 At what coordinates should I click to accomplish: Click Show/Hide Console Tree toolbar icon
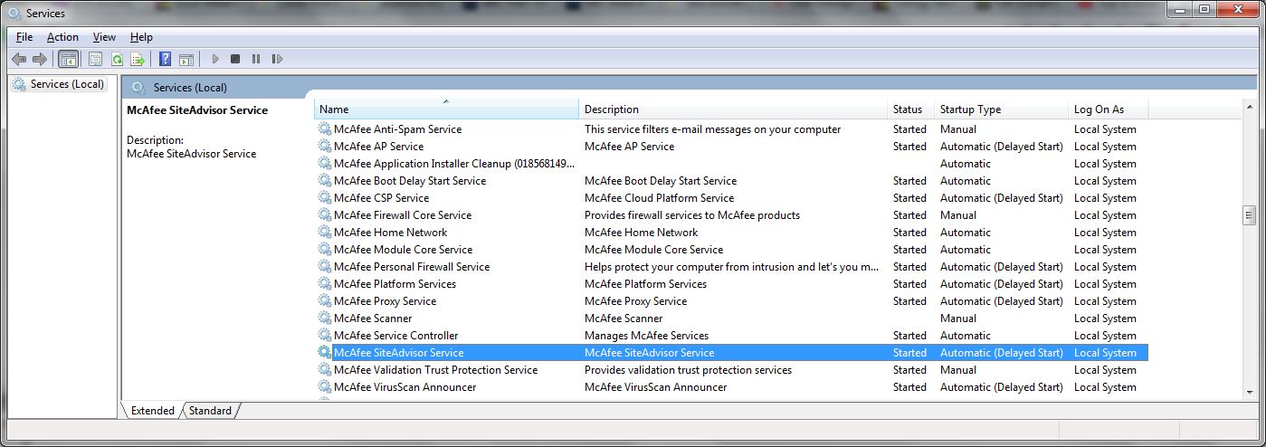click(68, 60)
